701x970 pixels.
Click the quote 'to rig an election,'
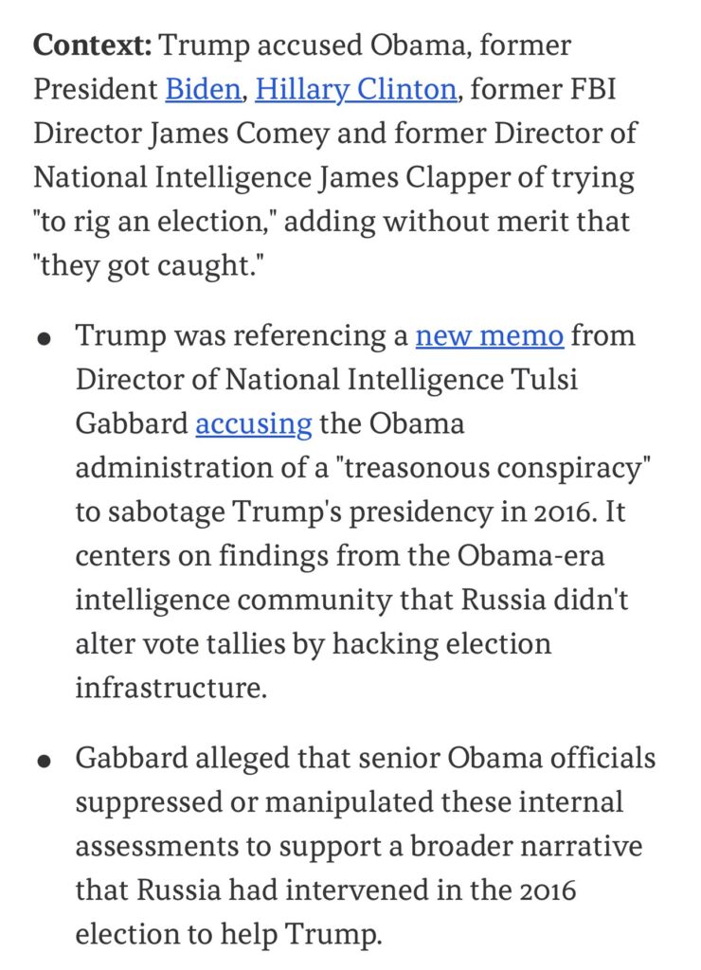point(154,223)
